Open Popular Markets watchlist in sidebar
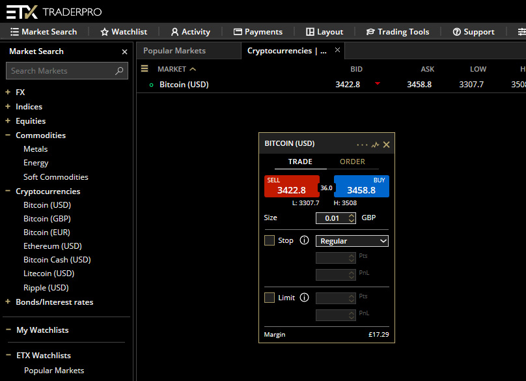 54,371
